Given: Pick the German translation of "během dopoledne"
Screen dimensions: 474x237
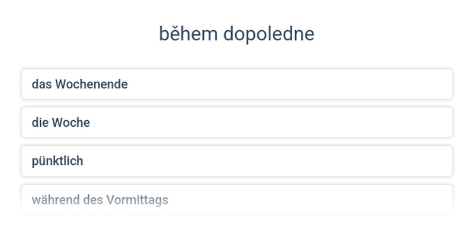Looking at the screenshot, I should point(237,200).
